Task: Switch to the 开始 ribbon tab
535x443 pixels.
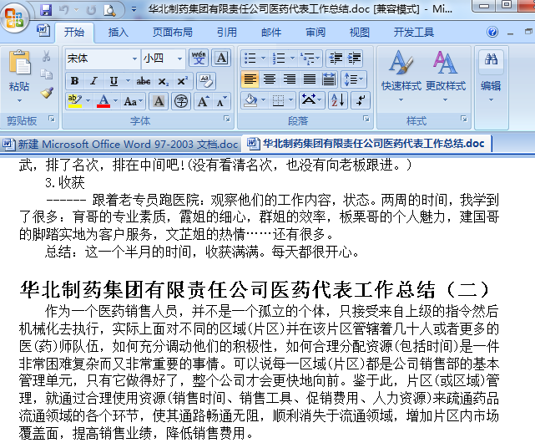Action: [x=74, y=33]
